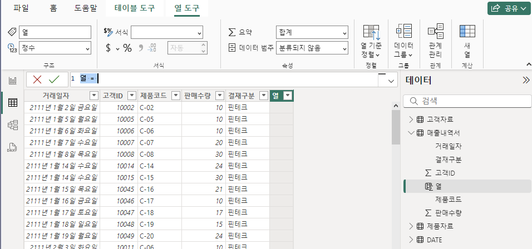
Task: Switch to the 테이블 도구 tab
Action: (135, 8)
